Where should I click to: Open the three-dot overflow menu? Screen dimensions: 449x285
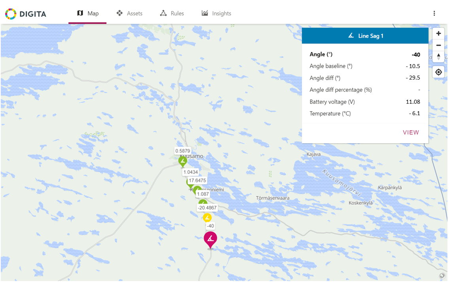click(x=434, y=13)
